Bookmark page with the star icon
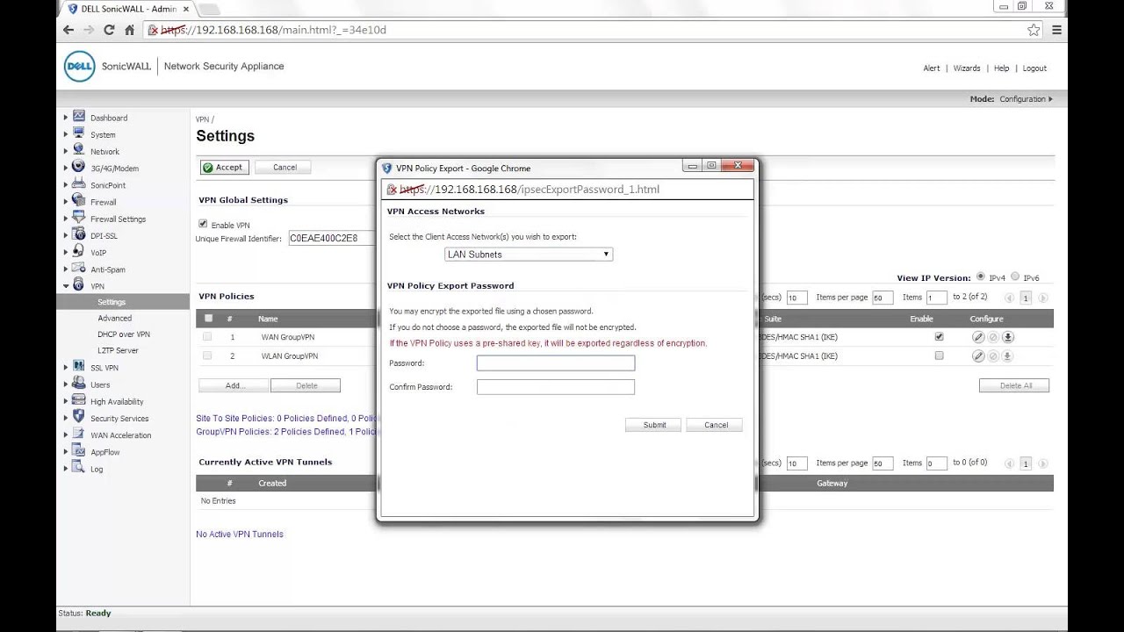The image size is (1124, 632). coord(1034,30)
